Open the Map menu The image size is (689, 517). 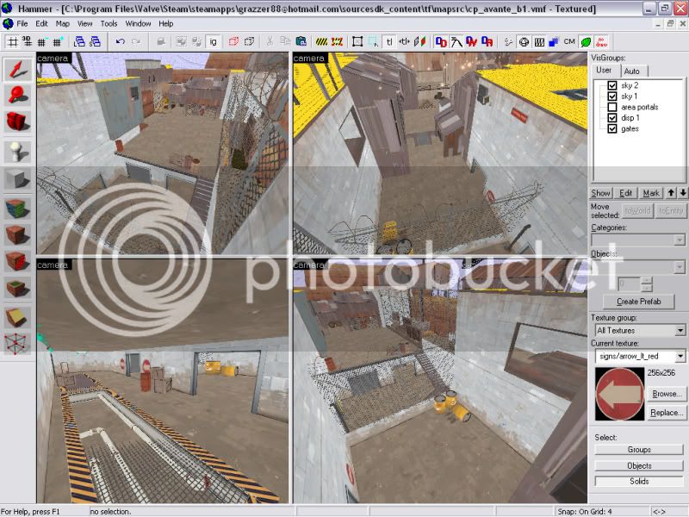tap(62, 24)
